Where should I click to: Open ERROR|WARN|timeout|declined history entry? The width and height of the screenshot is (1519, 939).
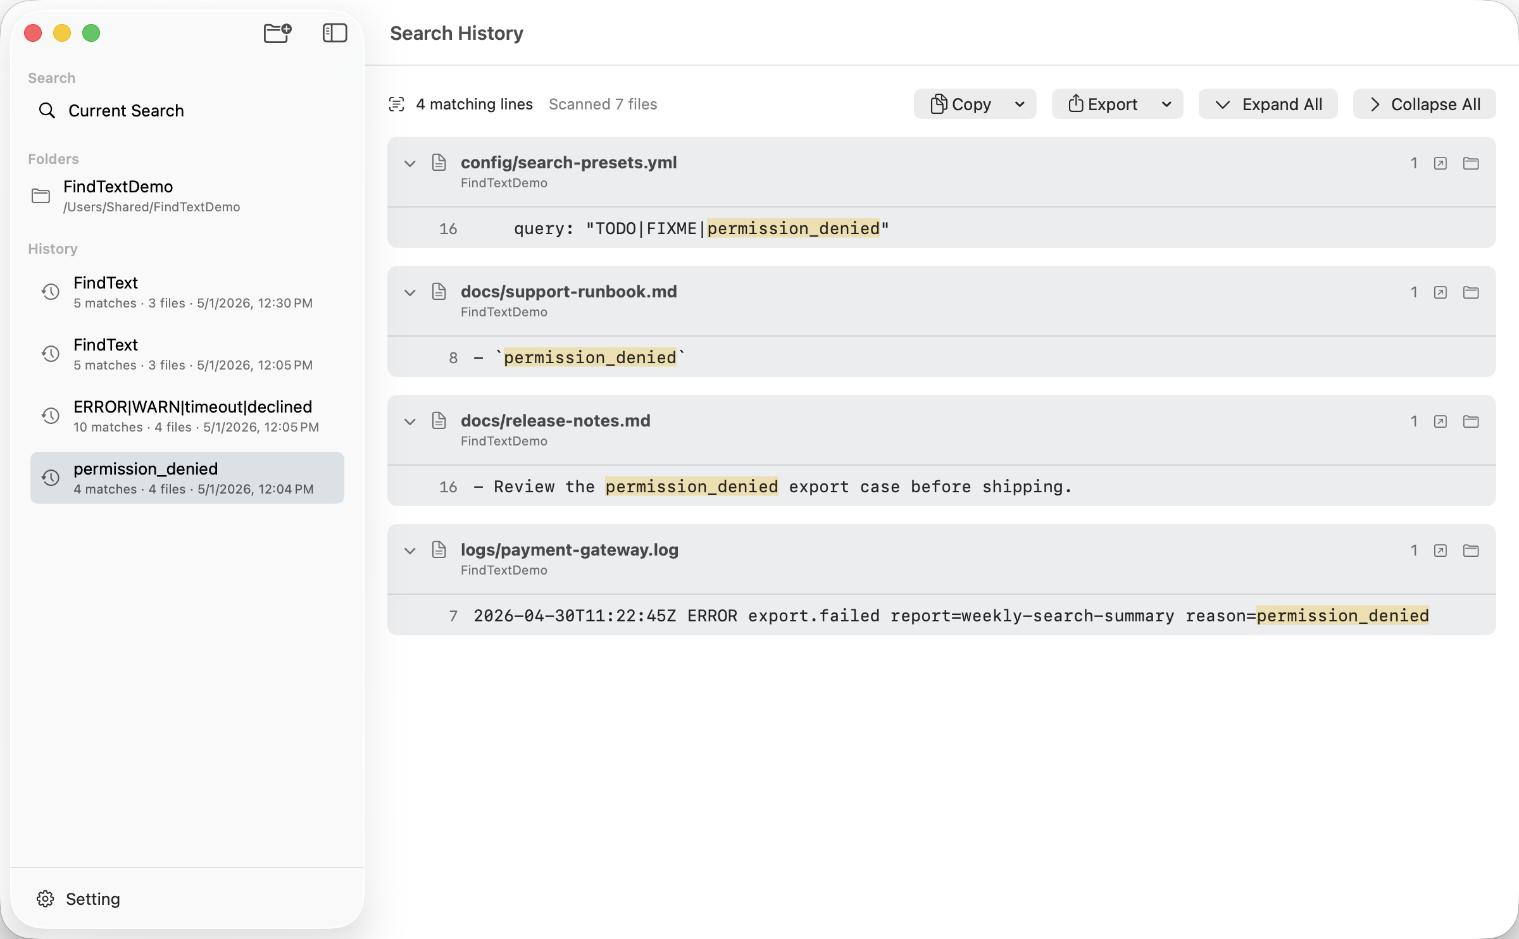click(x=187, y=416)
